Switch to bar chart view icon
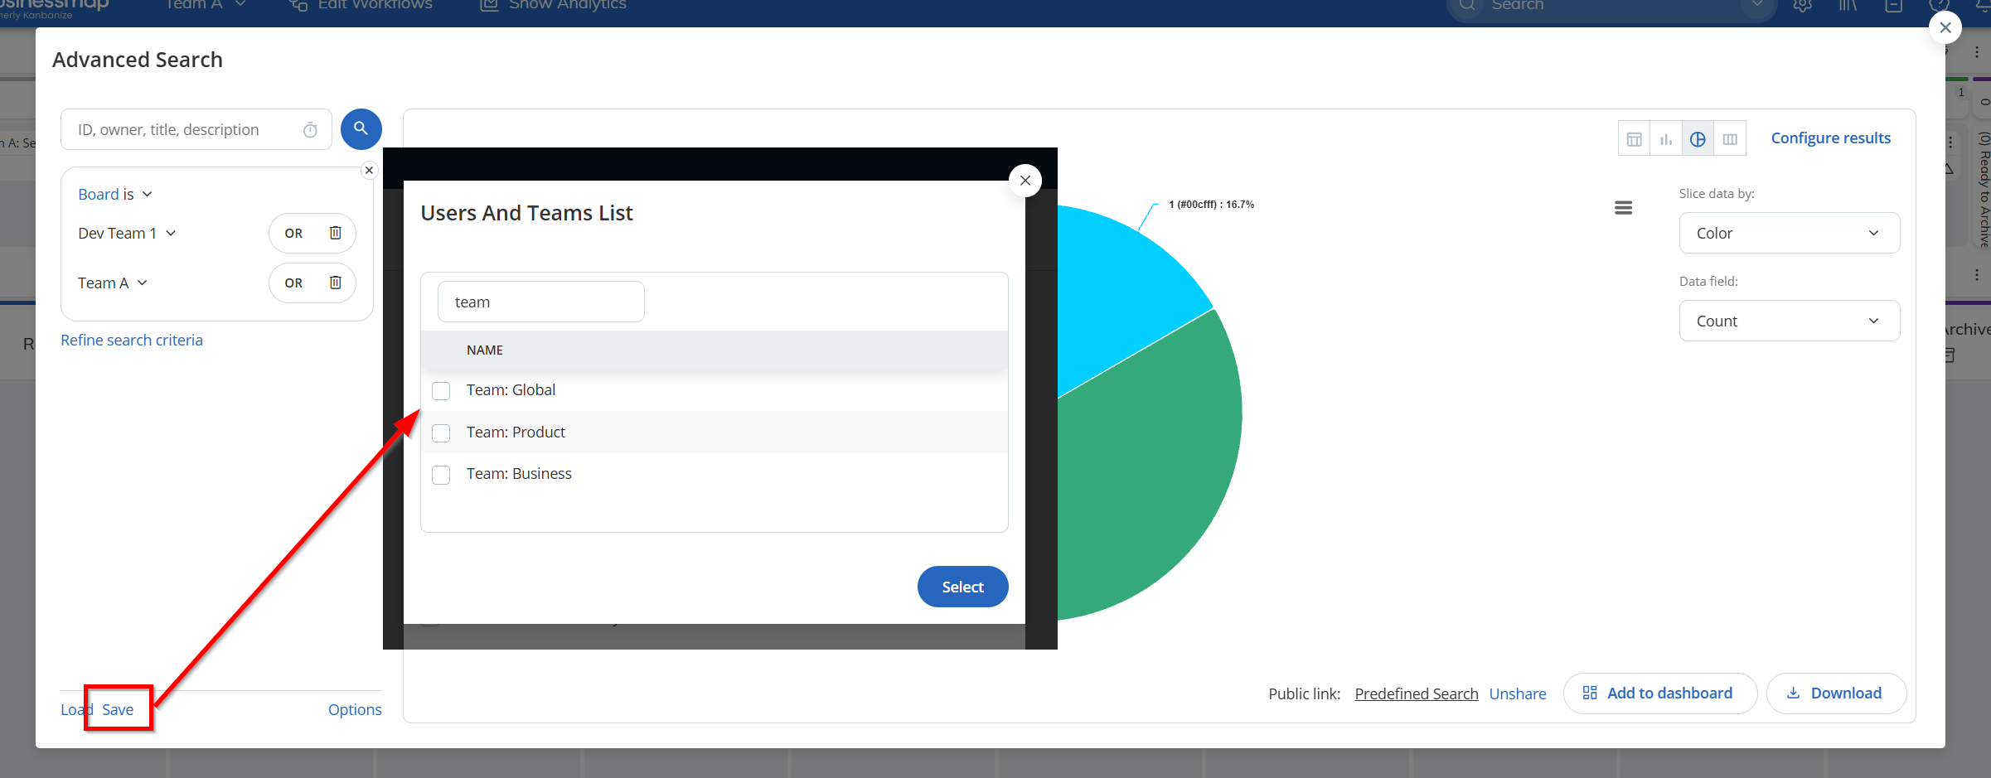The width and height of the screenshot is (1991, 778). point(1665,139)
